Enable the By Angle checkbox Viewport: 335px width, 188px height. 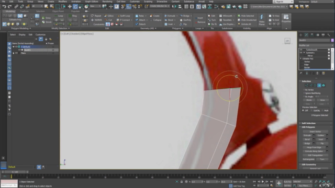coord(304,97)
